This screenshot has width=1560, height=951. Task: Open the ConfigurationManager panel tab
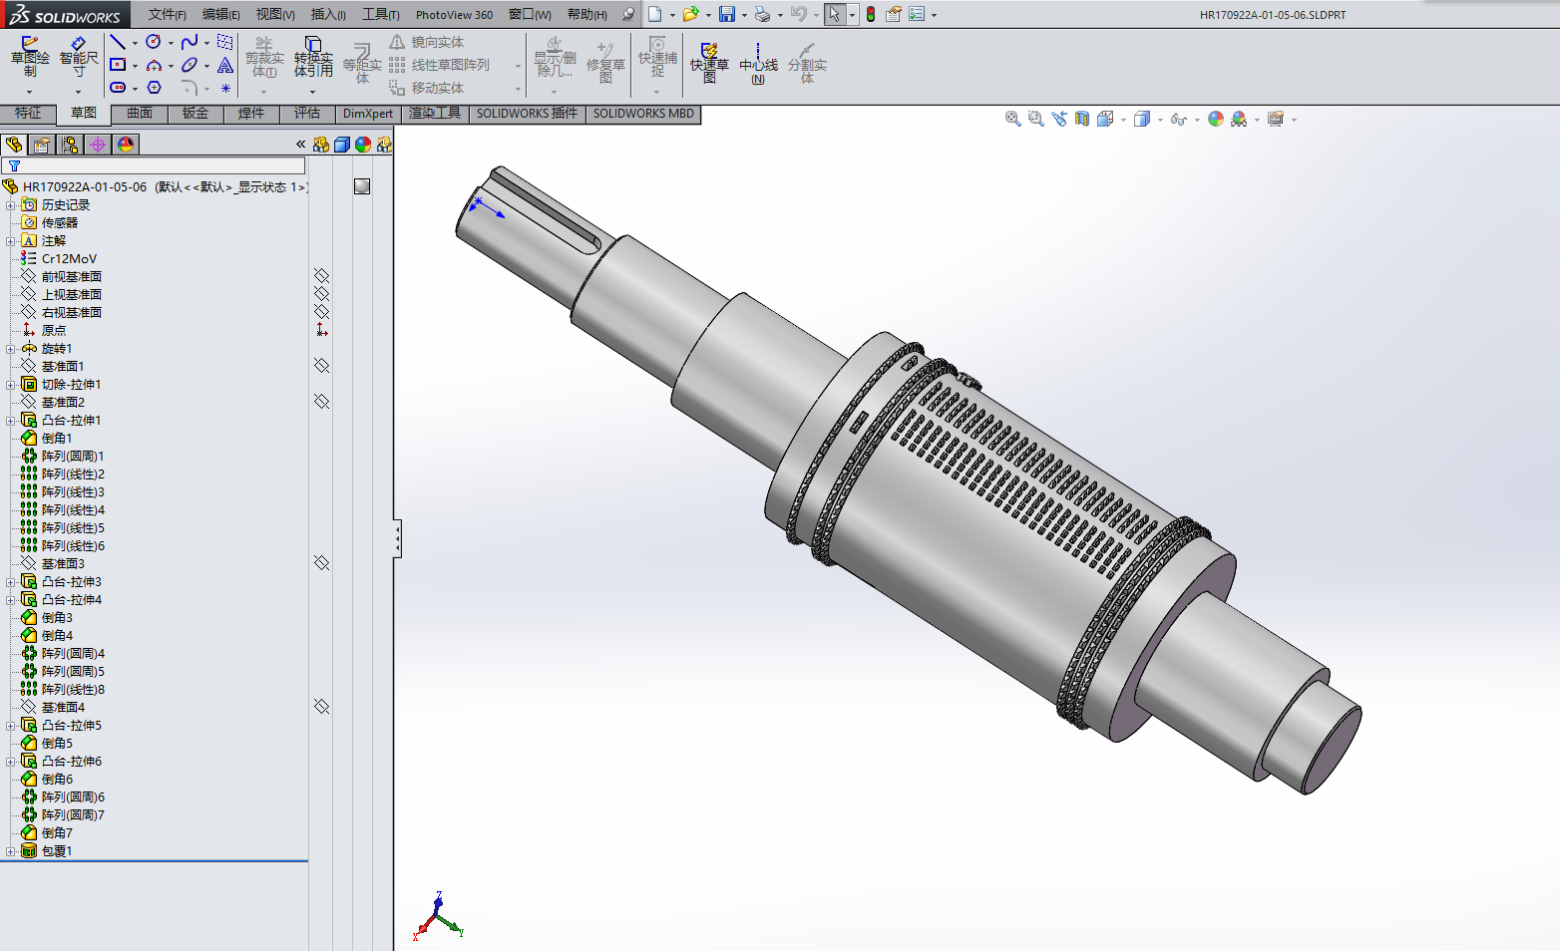(x=70, y=145)
